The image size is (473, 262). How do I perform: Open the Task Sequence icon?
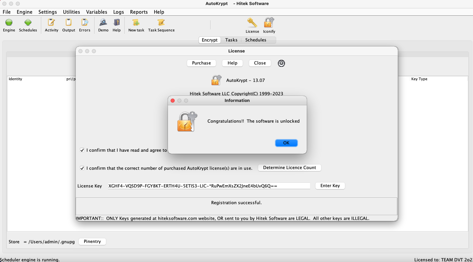coord(161,23)
